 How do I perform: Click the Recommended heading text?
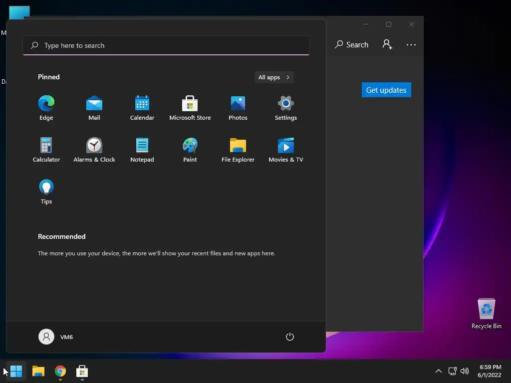(61, 236)
